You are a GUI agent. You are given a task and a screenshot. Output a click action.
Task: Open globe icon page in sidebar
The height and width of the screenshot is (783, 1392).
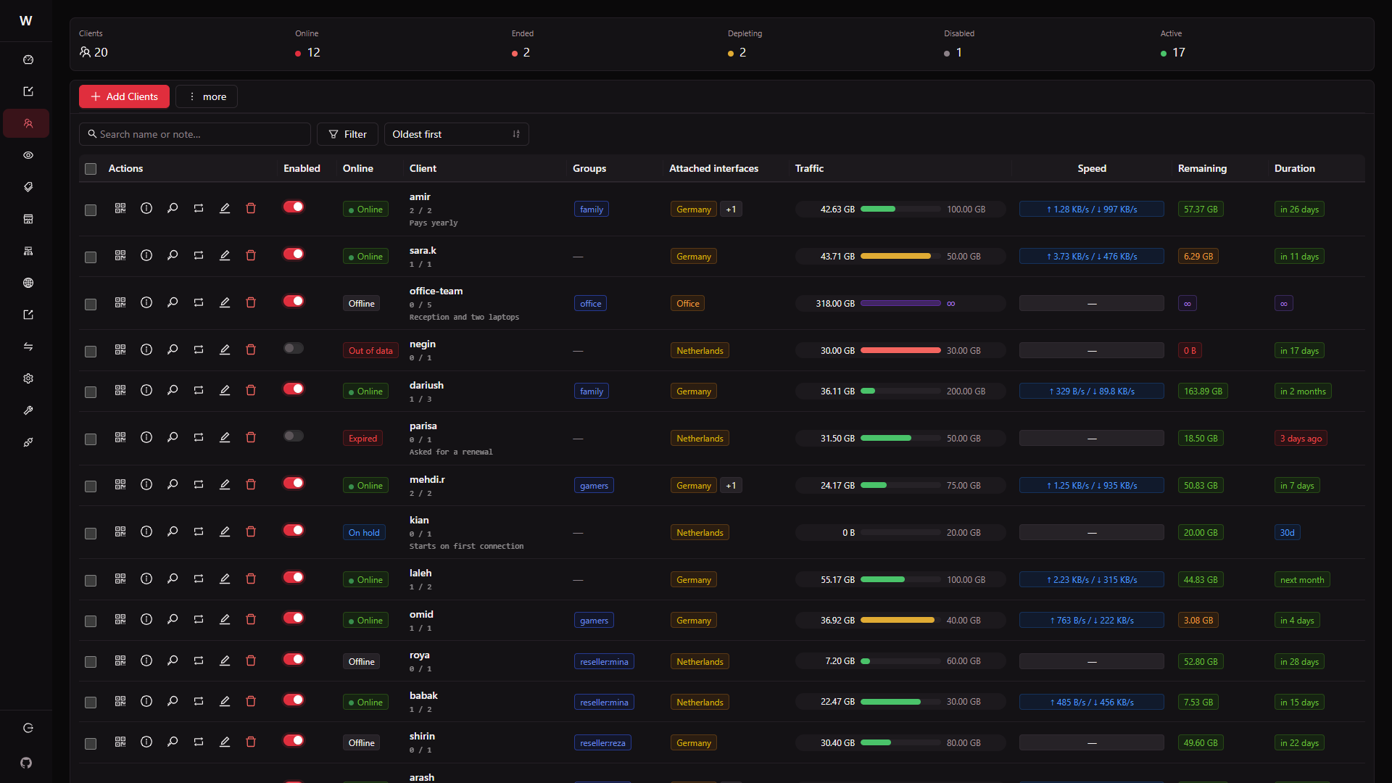[x=28, y=283]
